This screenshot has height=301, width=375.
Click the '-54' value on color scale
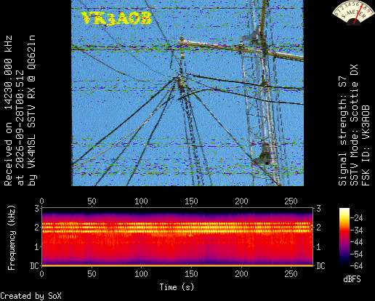[x=357, y=254]
